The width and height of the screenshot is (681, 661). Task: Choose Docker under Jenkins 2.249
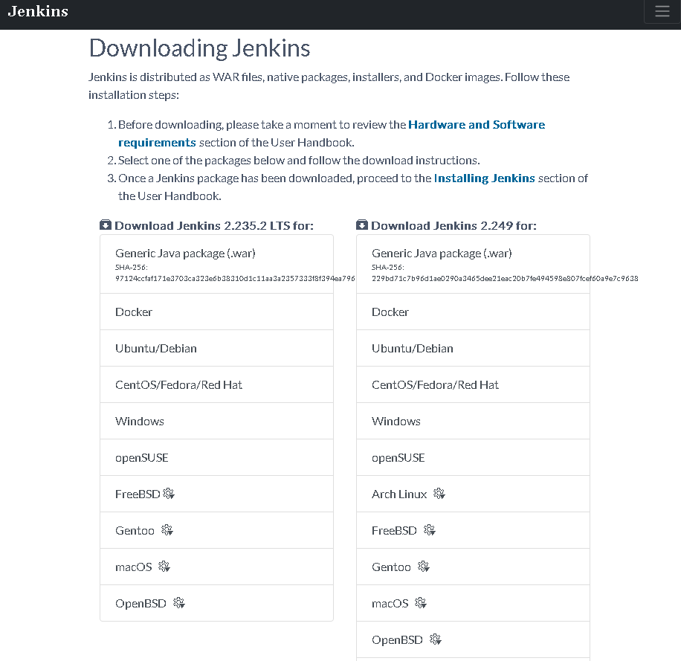coord(473,312)
